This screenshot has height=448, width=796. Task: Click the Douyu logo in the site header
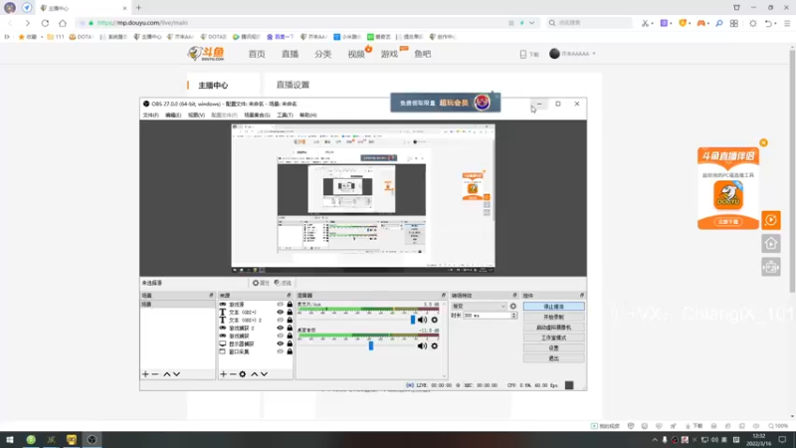(206, 54)
